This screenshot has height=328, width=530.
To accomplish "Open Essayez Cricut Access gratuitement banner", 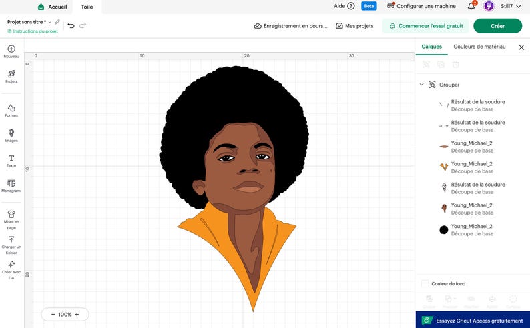I will coord(473,320).
